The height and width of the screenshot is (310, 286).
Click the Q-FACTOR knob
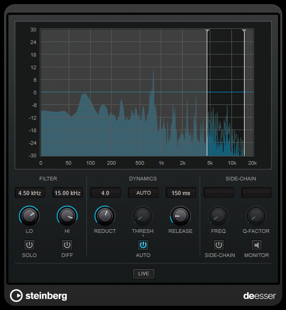(x=256, y=216)
